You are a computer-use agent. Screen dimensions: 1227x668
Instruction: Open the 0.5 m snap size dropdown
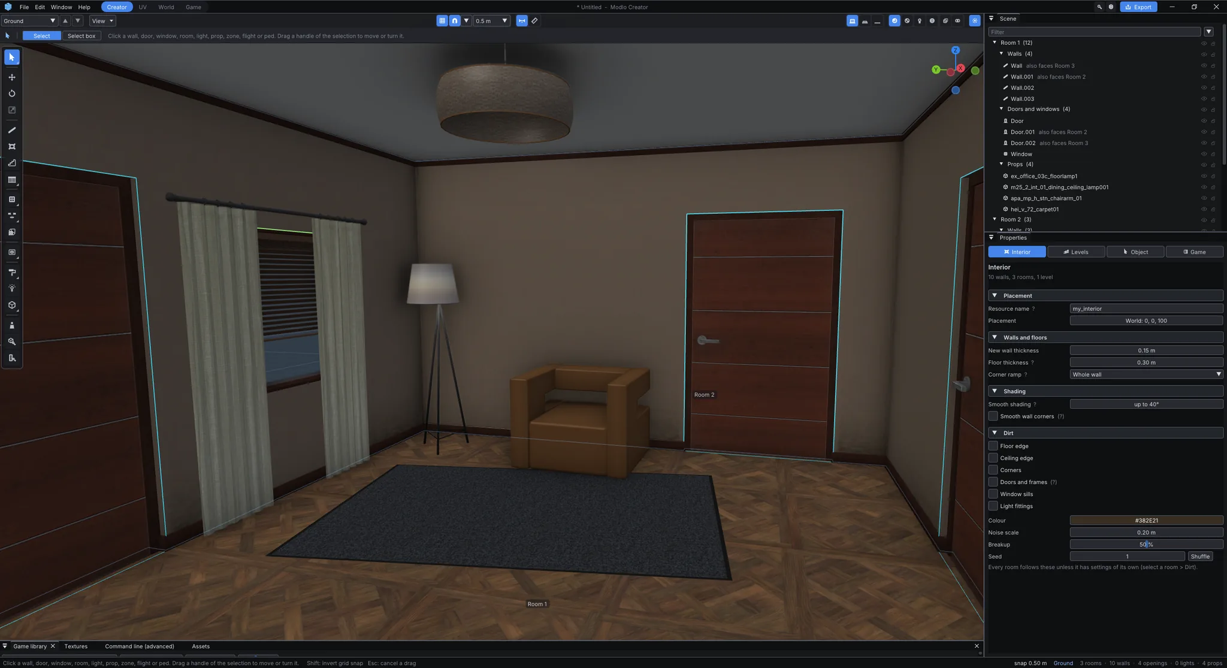[x=491, y=21]
